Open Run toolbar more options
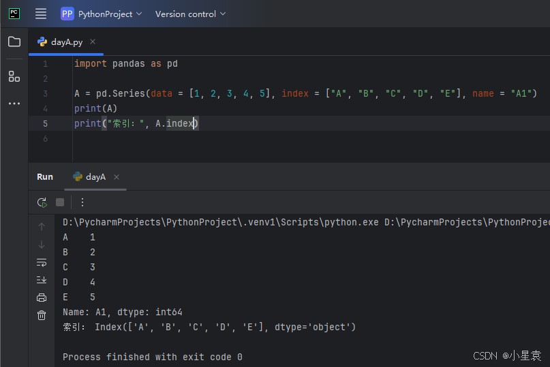This screenshot has height=367, width=550. click(82, 202)
